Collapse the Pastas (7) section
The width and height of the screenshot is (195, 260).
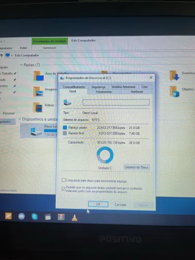point(21,65)
